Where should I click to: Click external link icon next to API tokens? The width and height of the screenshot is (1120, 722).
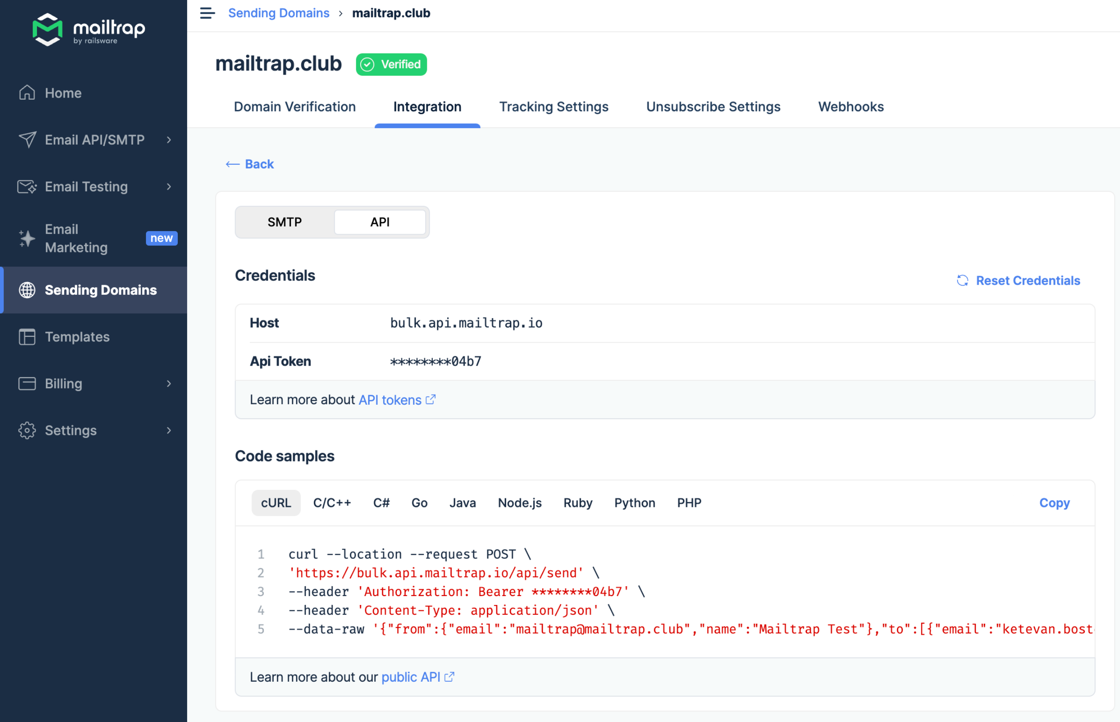430,400
